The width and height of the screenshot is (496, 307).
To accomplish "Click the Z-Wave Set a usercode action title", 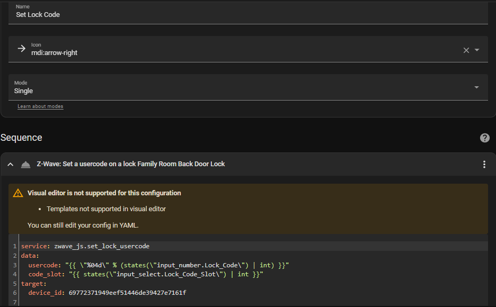I will pyautogui.click(x=130, y=164).
